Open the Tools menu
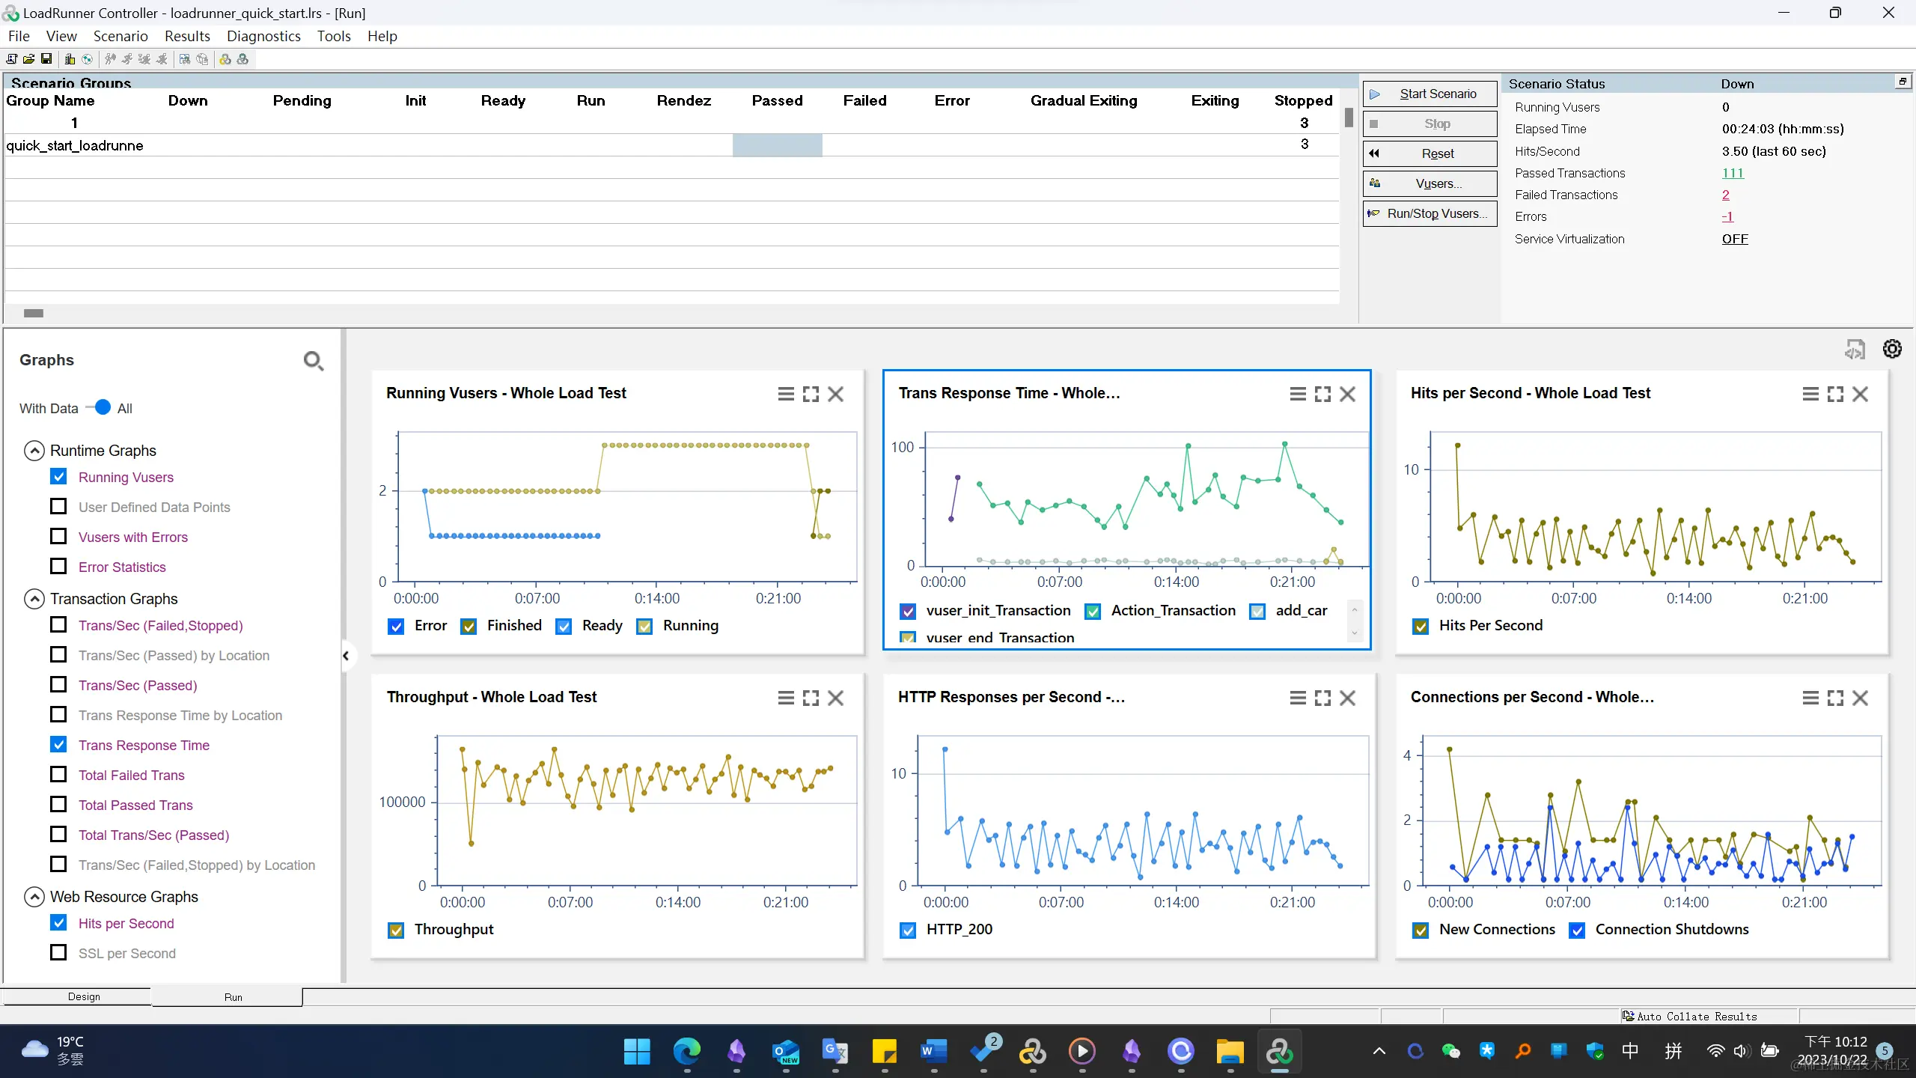This screenshot has height=1078, width=1916. (x=334, y=36)
